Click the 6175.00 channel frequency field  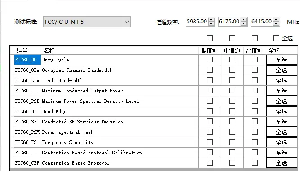point(229,22)
